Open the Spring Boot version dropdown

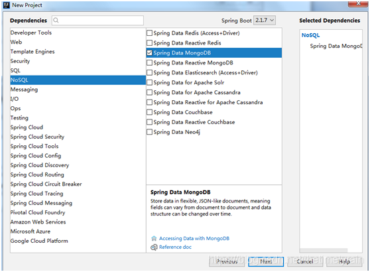coord(265,21)
